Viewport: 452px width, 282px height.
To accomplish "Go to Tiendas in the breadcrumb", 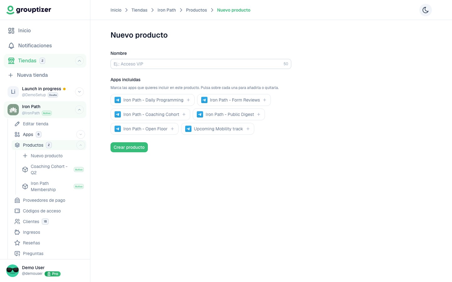I will [x=139, y=10].
